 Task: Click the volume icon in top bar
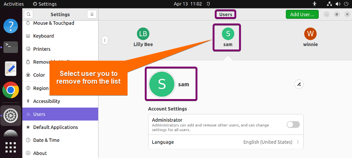337,4
